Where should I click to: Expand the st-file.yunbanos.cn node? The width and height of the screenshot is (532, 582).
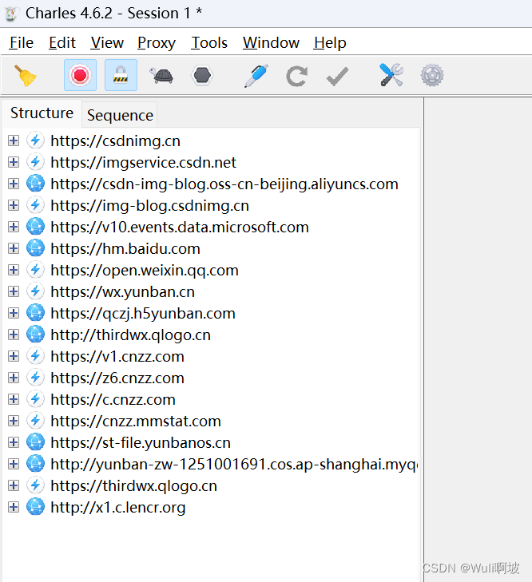[x=14, y=442]
